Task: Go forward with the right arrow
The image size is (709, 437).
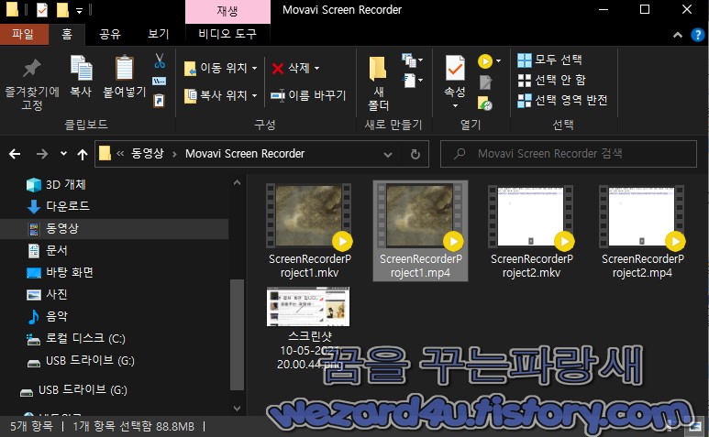Action: point(42,155)
